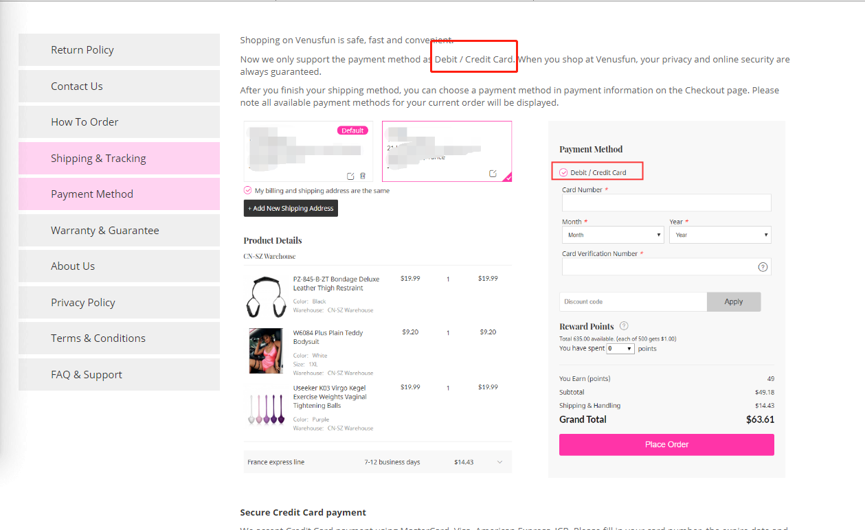The image size is (865, 530).
Task: Open the expiry Year dropdown
Action: tap(720, 235)
